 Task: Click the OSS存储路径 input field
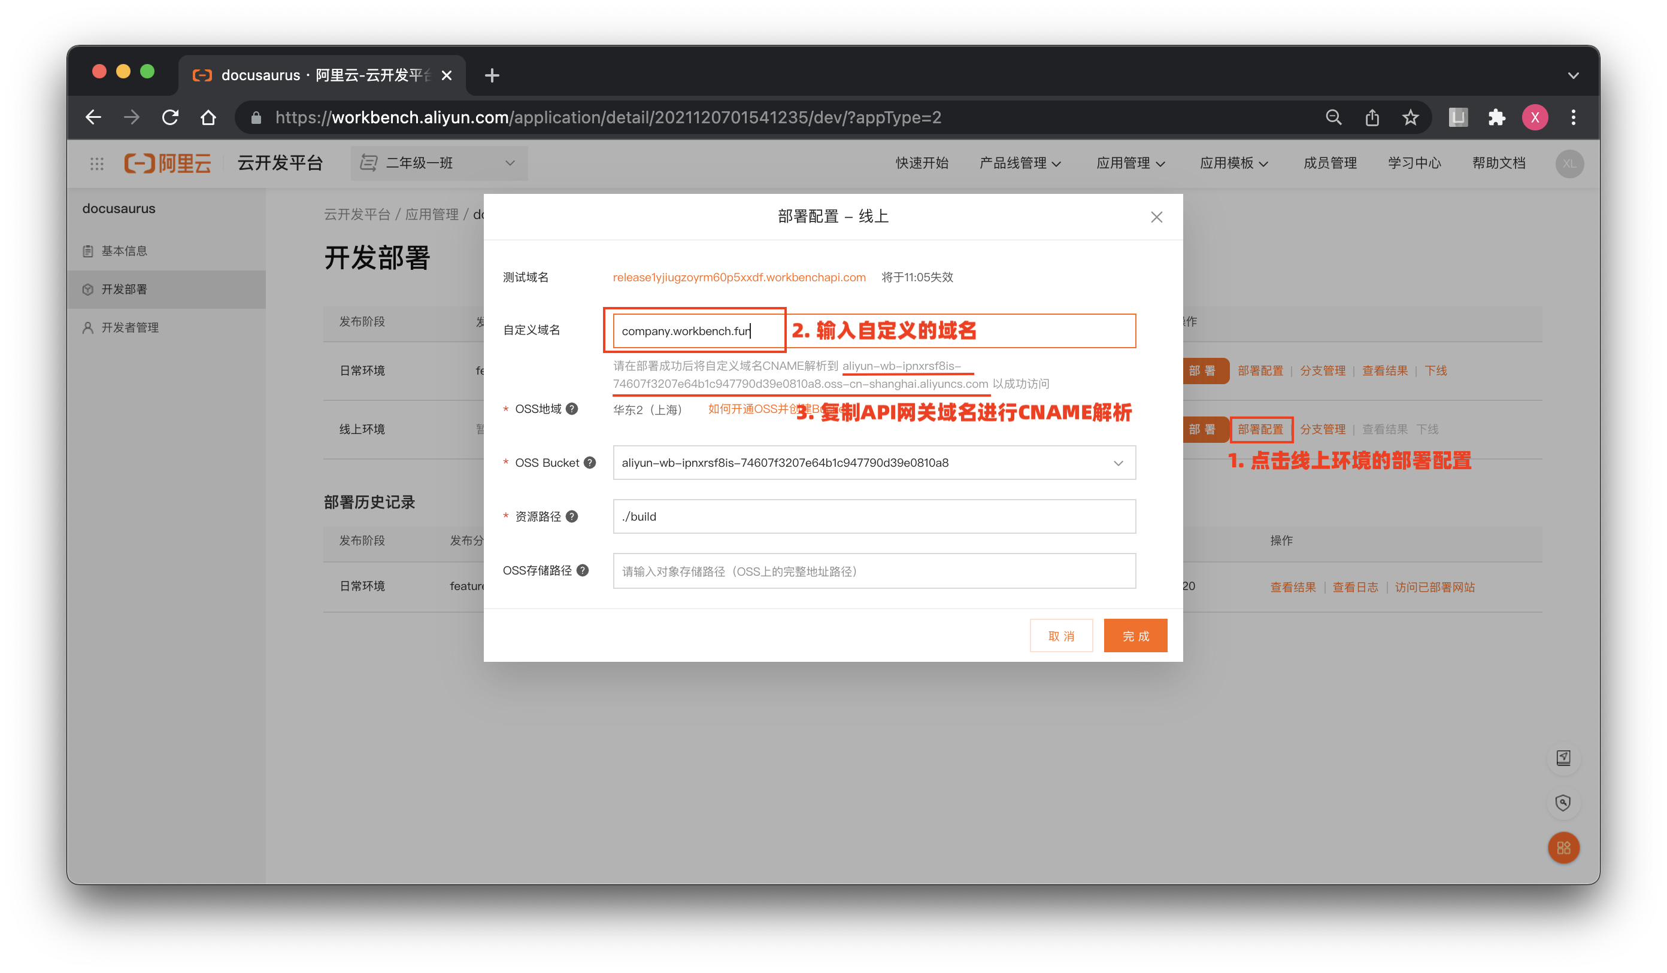[x=874, y=571]
